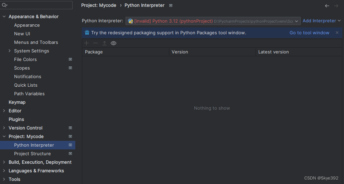Click the gift icon in the banner
344x184 pixels.
(x=87, y=33)
